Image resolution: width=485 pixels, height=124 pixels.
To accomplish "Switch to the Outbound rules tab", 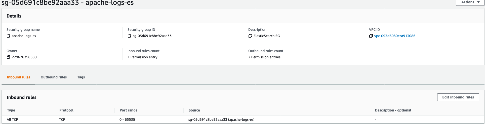I will tap(54, 77).
